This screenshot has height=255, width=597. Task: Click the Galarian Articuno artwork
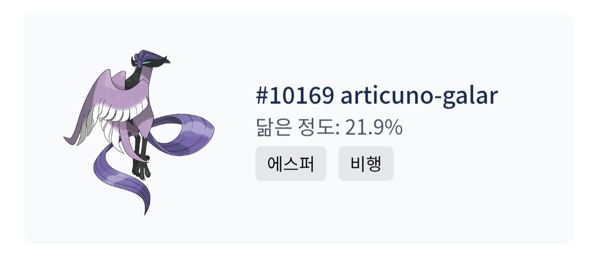[x=138, y=132]
